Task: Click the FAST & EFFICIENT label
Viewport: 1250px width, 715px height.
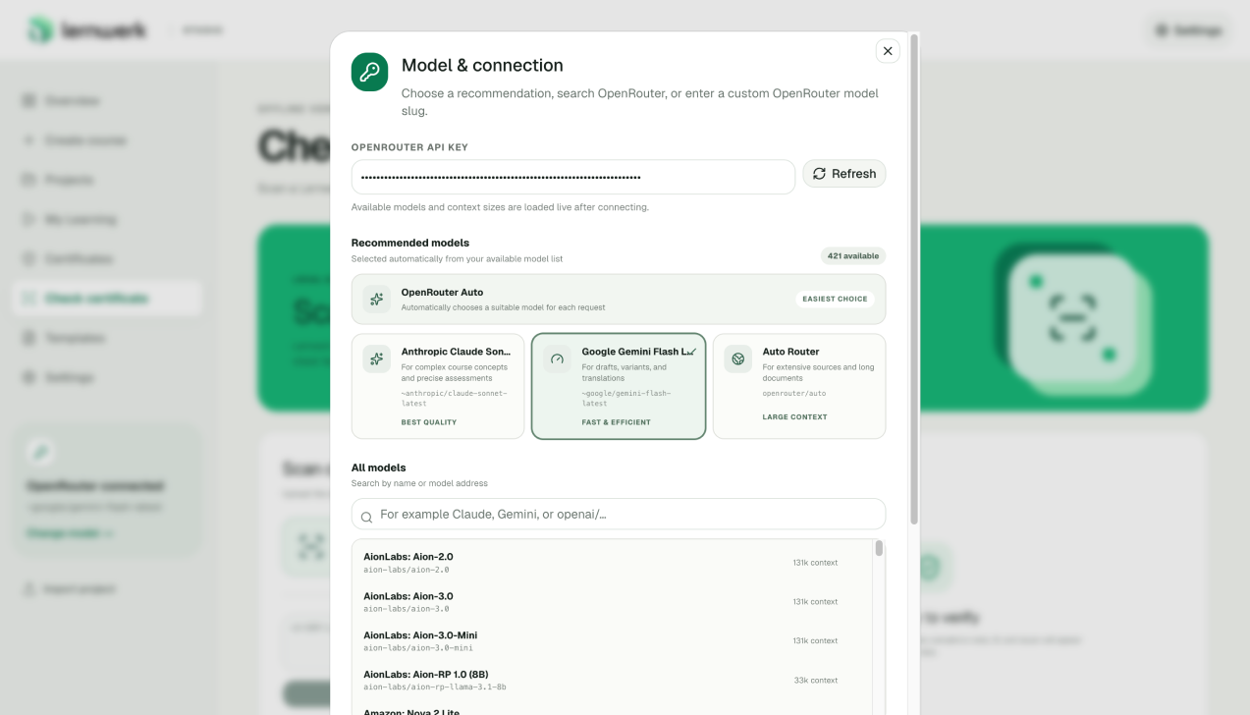Action: coord(617,422)
